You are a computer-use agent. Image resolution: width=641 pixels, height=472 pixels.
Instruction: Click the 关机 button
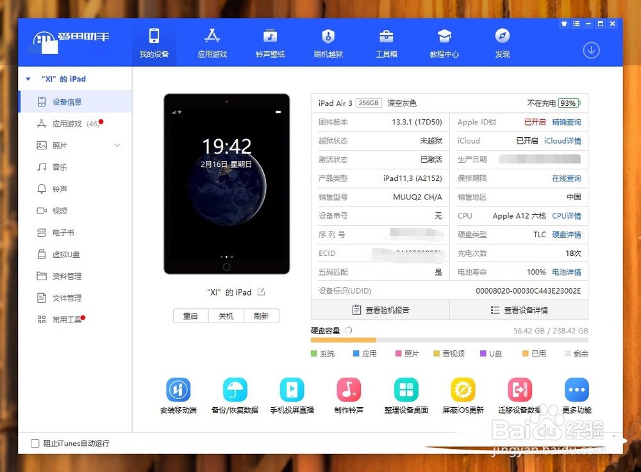(x=226, y=316)
